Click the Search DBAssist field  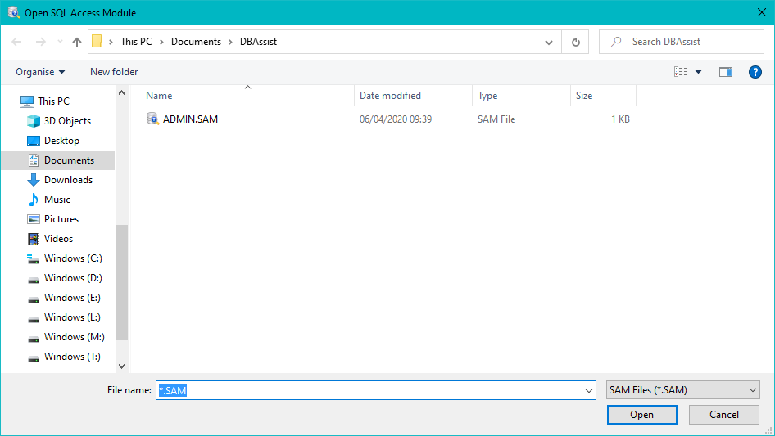pyautogui.click(x=682, y=42)
